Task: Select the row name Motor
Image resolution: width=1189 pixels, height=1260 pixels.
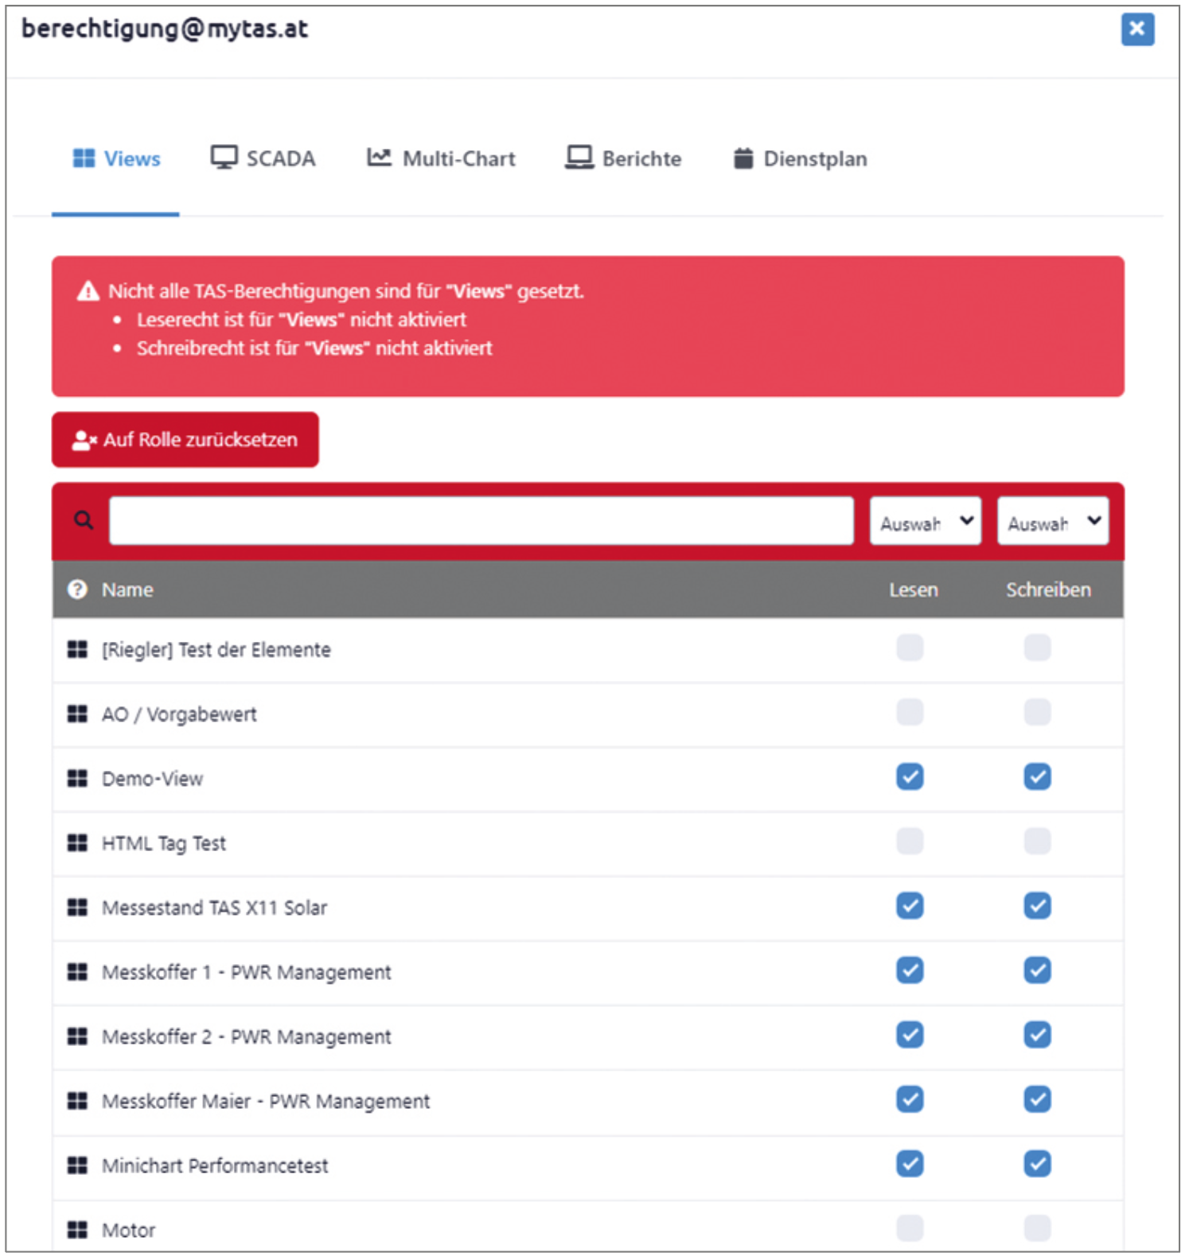Action: click(x=128, y=1231)
